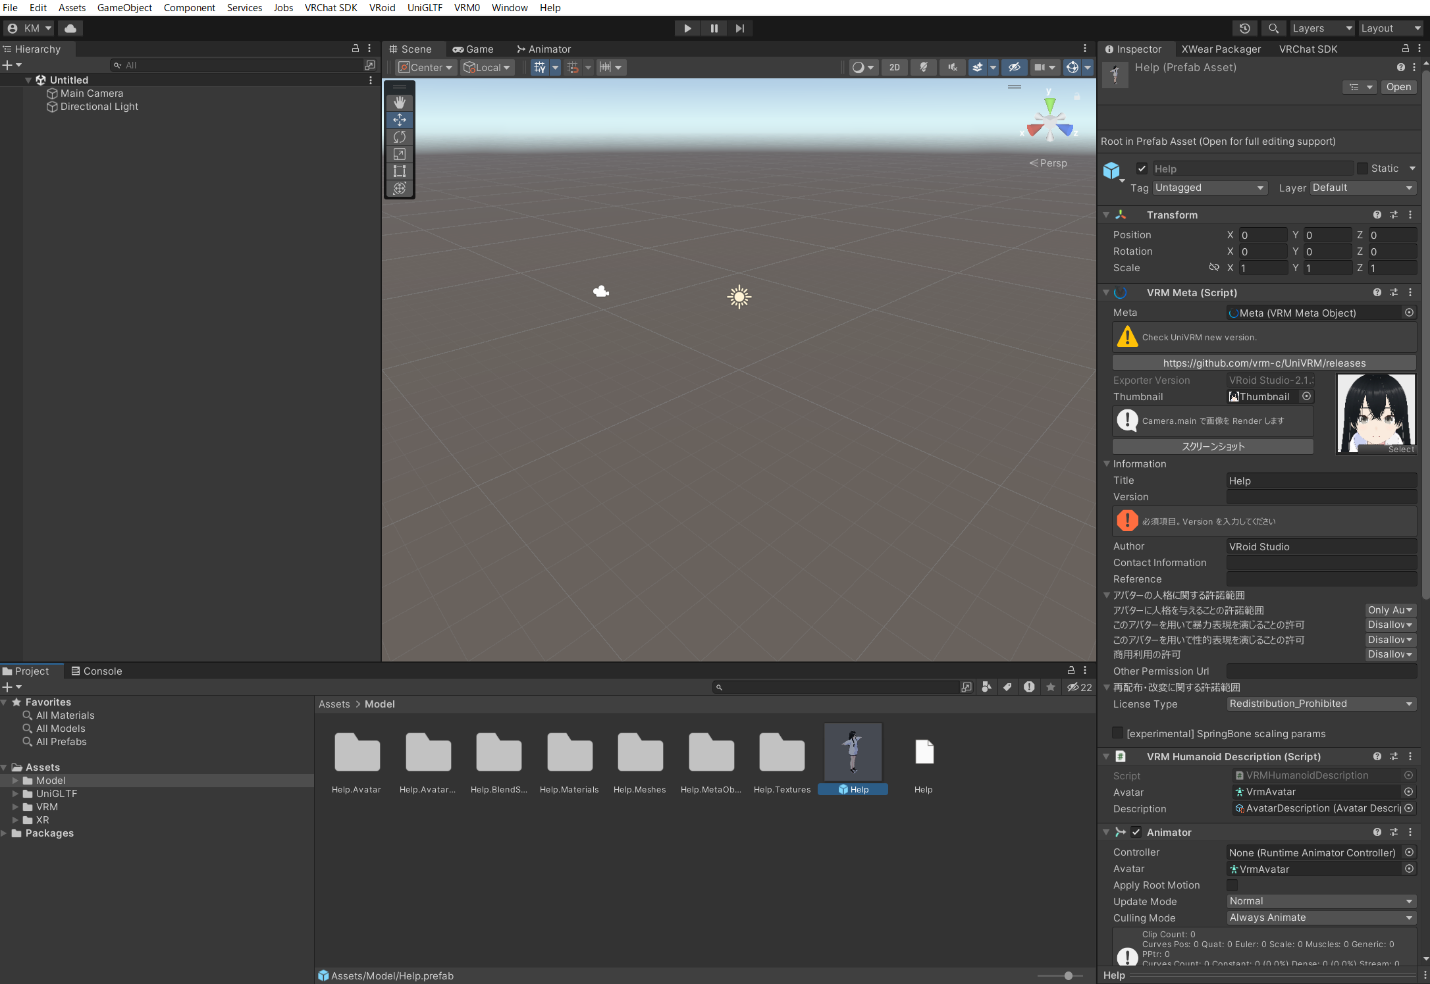This screenshot has height=984, width=1430.
Task: Toggle scene lighting icon
Action: click(924, 67)
